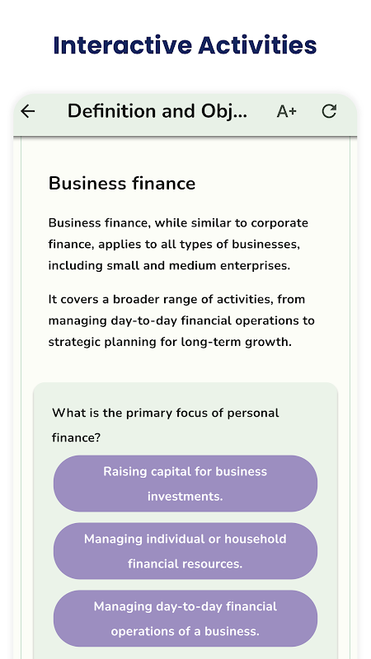
Task: Click the 'Interactive Activities' banner title
Action: pyautogui.click(x=185, y=45)
